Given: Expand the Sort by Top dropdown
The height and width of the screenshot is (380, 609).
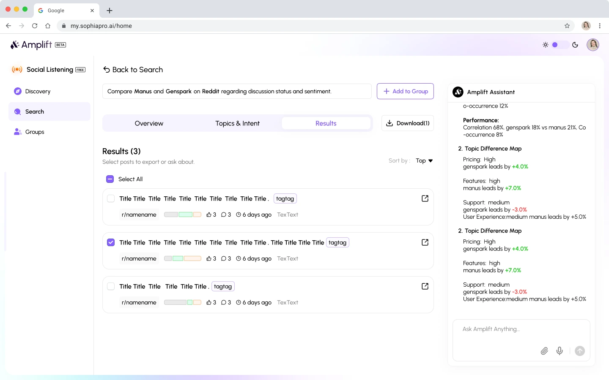Looking at the screenshot, I should [x=424, y=161].
